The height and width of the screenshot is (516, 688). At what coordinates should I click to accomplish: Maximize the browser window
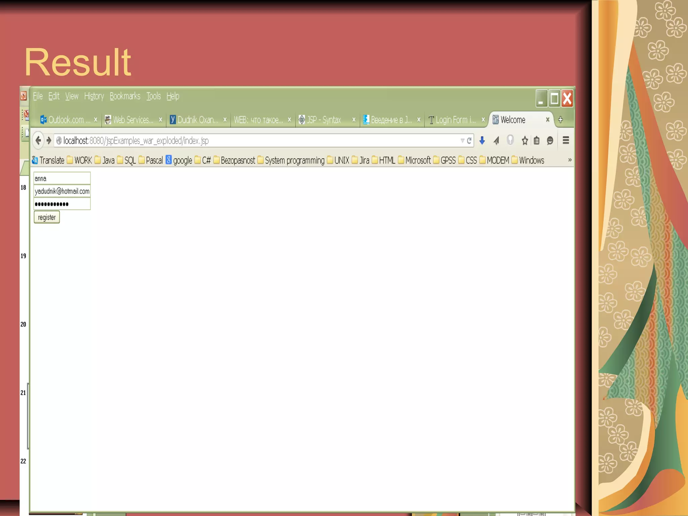click(x=554, y=98)
